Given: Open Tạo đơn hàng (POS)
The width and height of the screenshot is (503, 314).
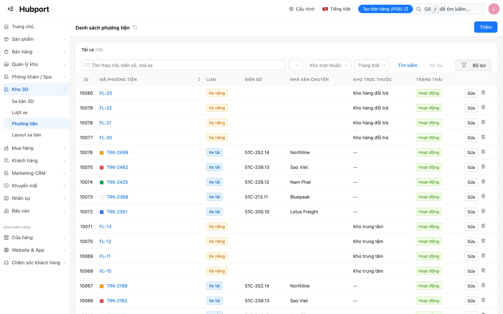Looking at the screenshot, I should click(385, 9).
